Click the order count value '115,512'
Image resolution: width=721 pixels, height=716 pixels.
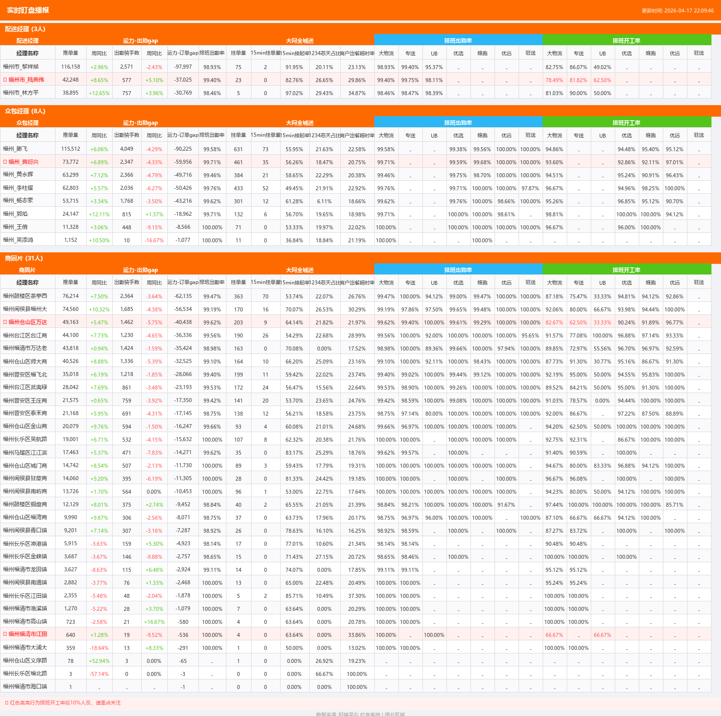pos(71,149)
